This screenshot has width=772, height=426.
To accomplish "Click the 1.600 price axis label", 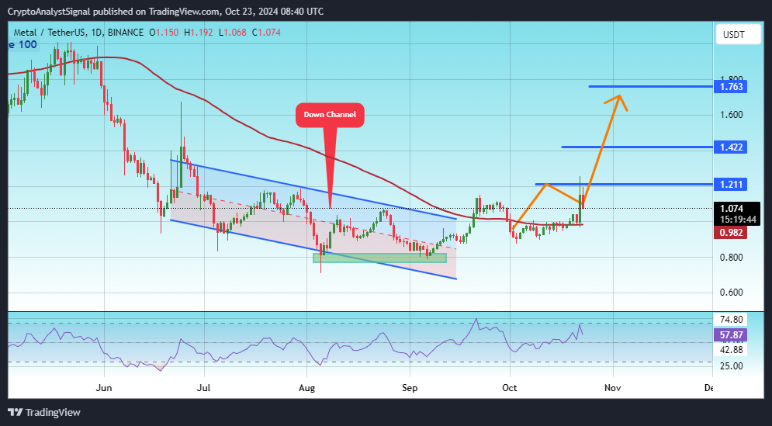I will (x=732, y=115).
